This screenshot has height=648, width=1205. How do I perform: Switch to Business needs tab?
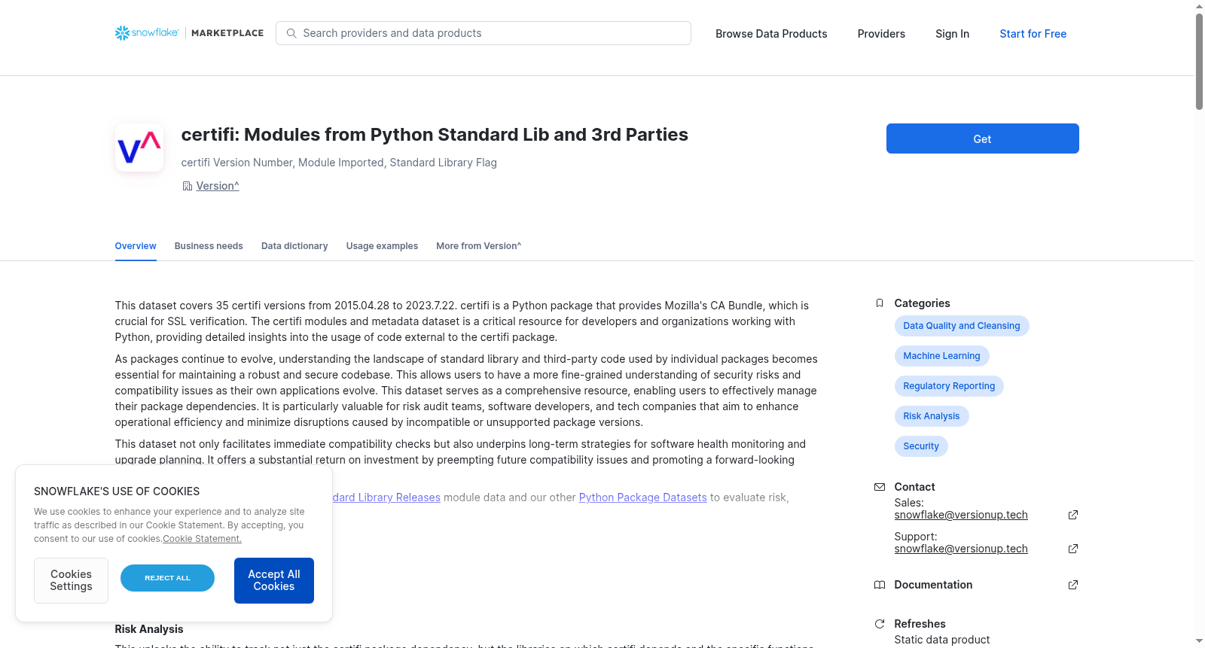coord(209,246)
